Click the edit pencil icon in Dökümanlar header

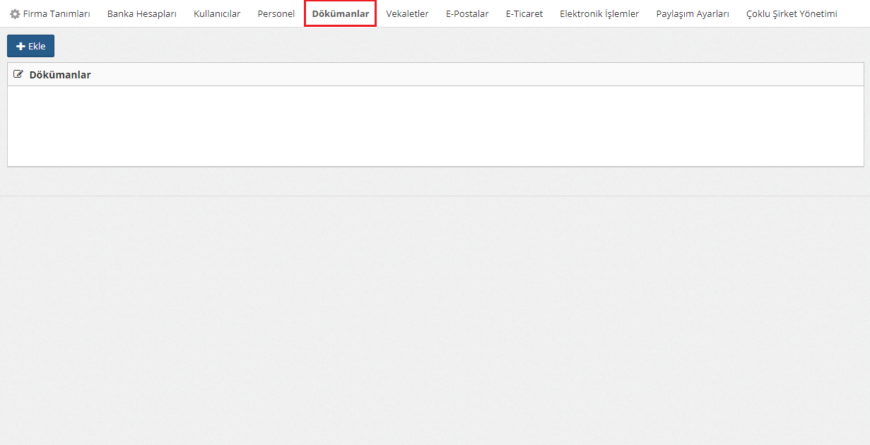point(18,74)
